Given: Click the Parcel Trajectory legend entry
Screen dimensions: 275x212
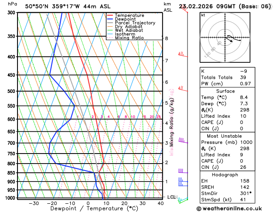Looking at the screenshot, I should [131, 23].
